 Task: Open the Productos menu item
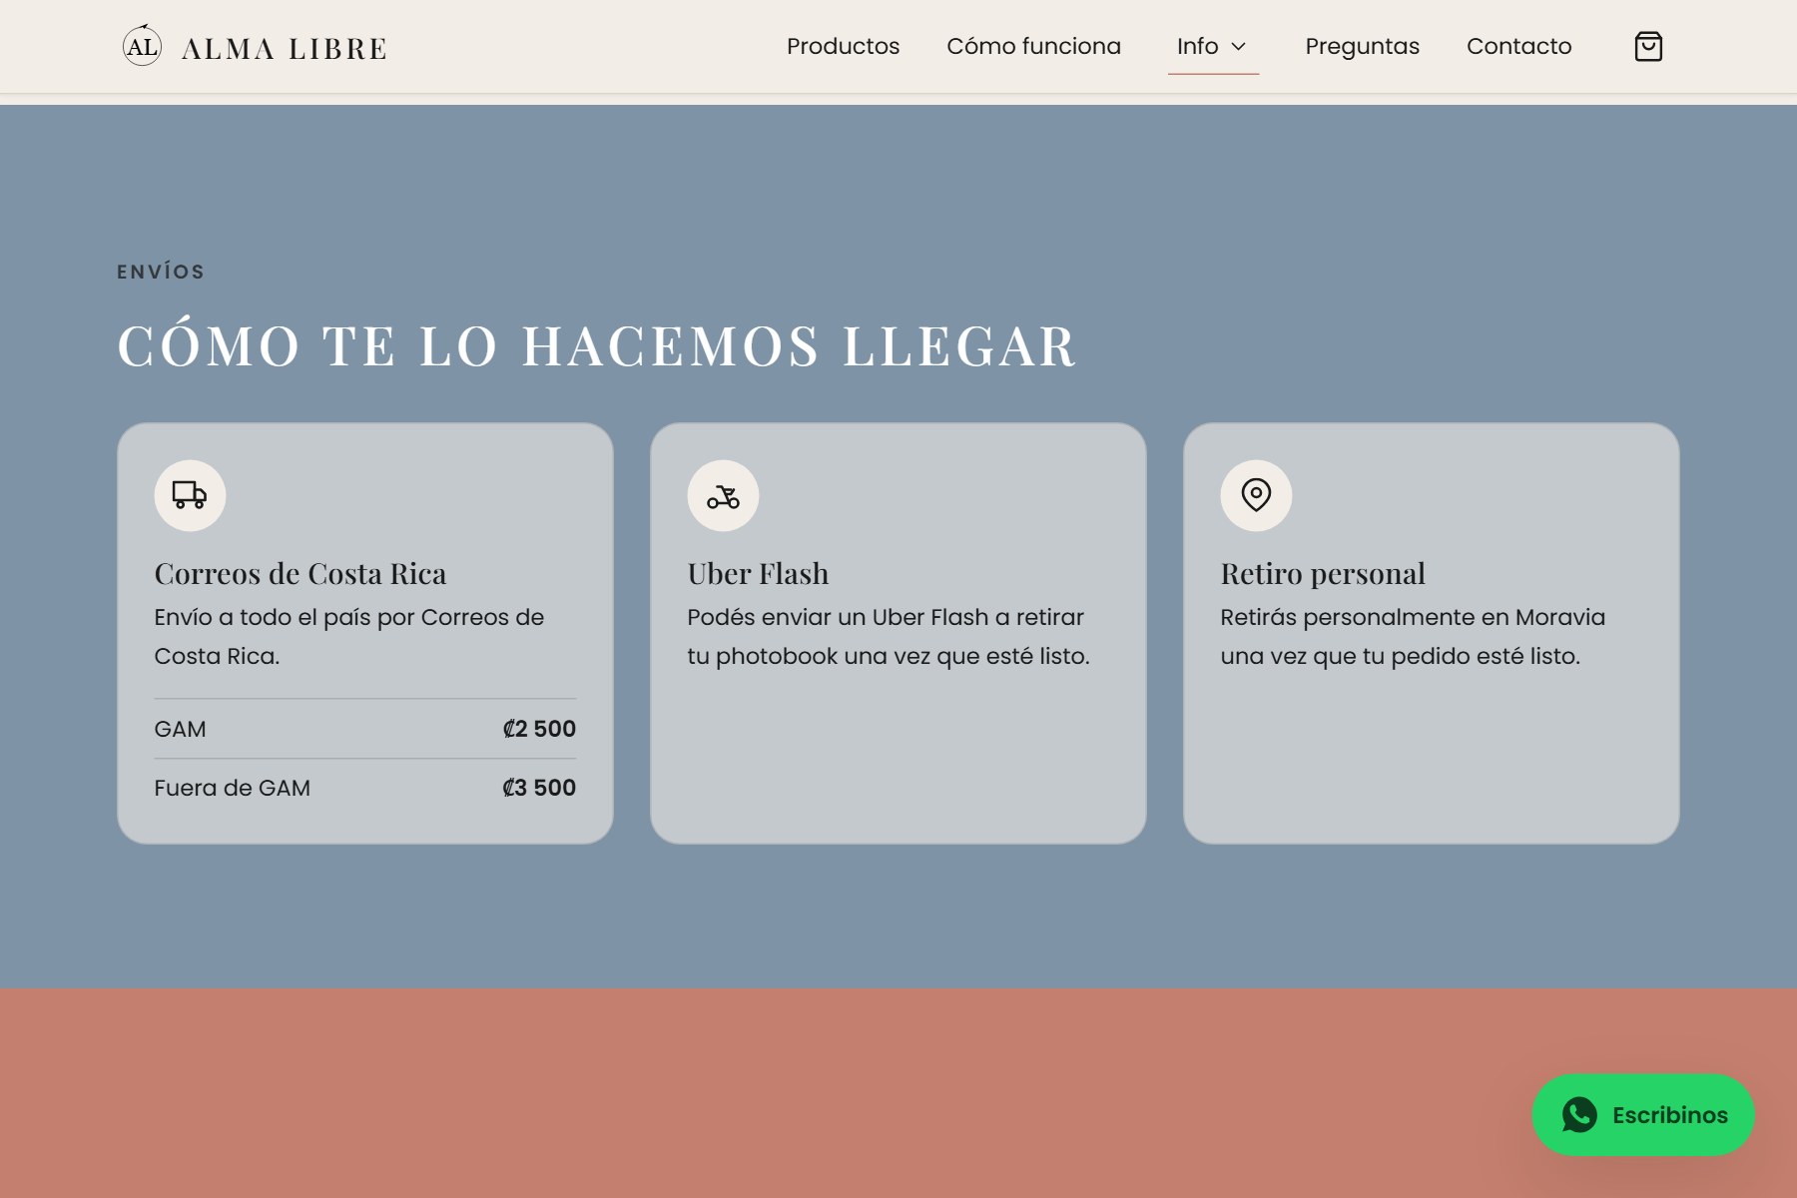843,47
